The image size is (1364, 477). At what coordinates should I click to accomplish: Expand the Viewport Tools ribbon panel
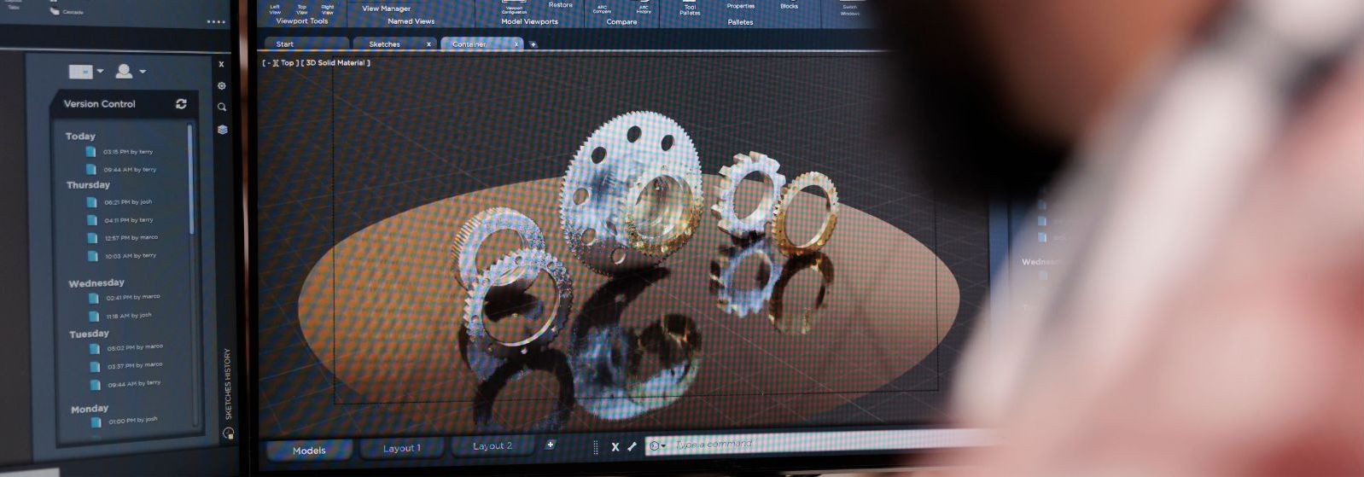click(301, 21)
